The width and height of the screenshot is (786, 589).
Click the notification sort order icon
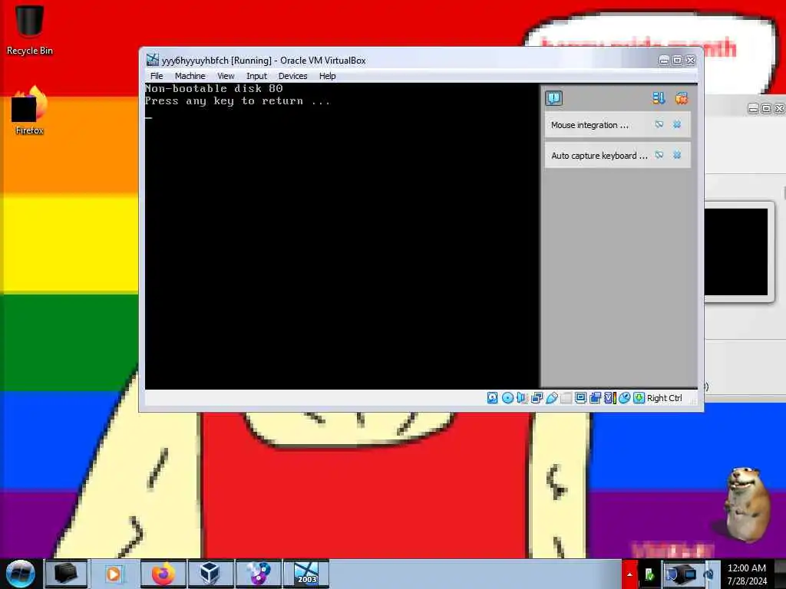coord(659,98)
